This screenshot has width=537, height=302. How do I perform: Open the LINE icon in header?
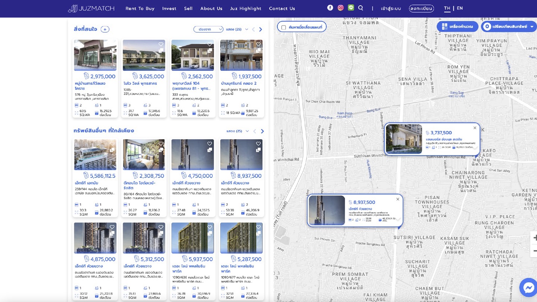tap(351, 7)
